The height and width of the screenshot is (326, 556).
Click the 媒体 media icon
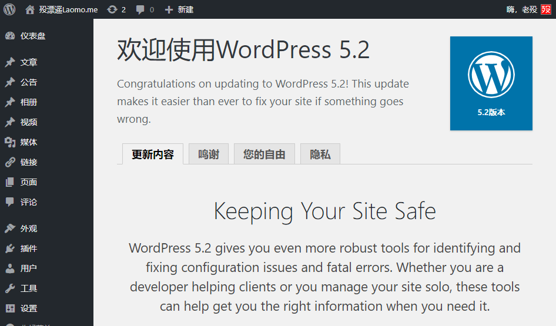click(10, 142)
